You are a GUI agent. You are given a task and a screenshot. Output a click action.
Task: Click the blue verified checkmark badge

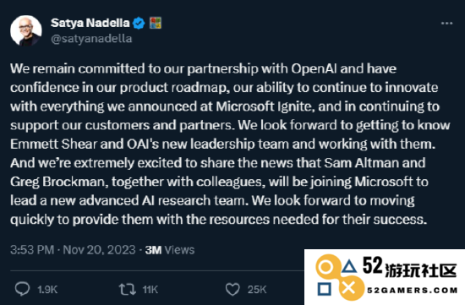tap(139, 23)
